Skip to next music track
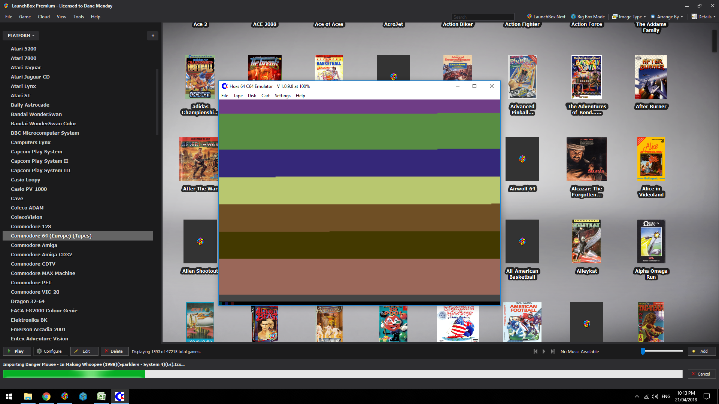Viewport: 719px width, 404px height. [552, 351]
